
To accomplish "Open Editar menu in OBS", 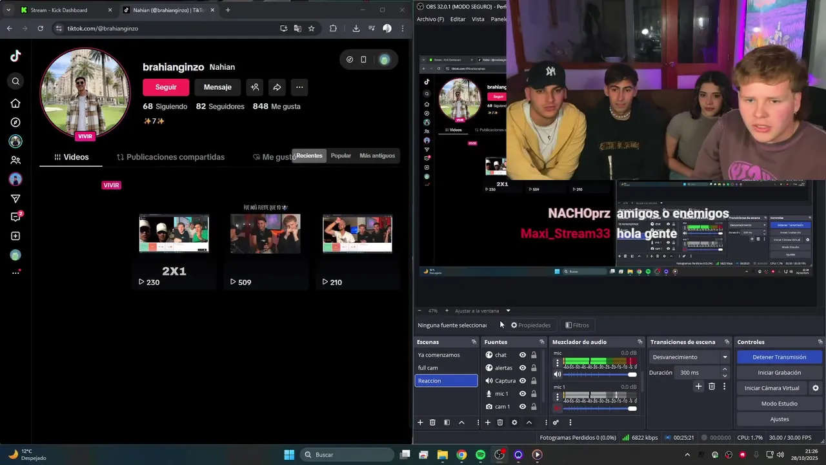I will [x=458, y=19].
